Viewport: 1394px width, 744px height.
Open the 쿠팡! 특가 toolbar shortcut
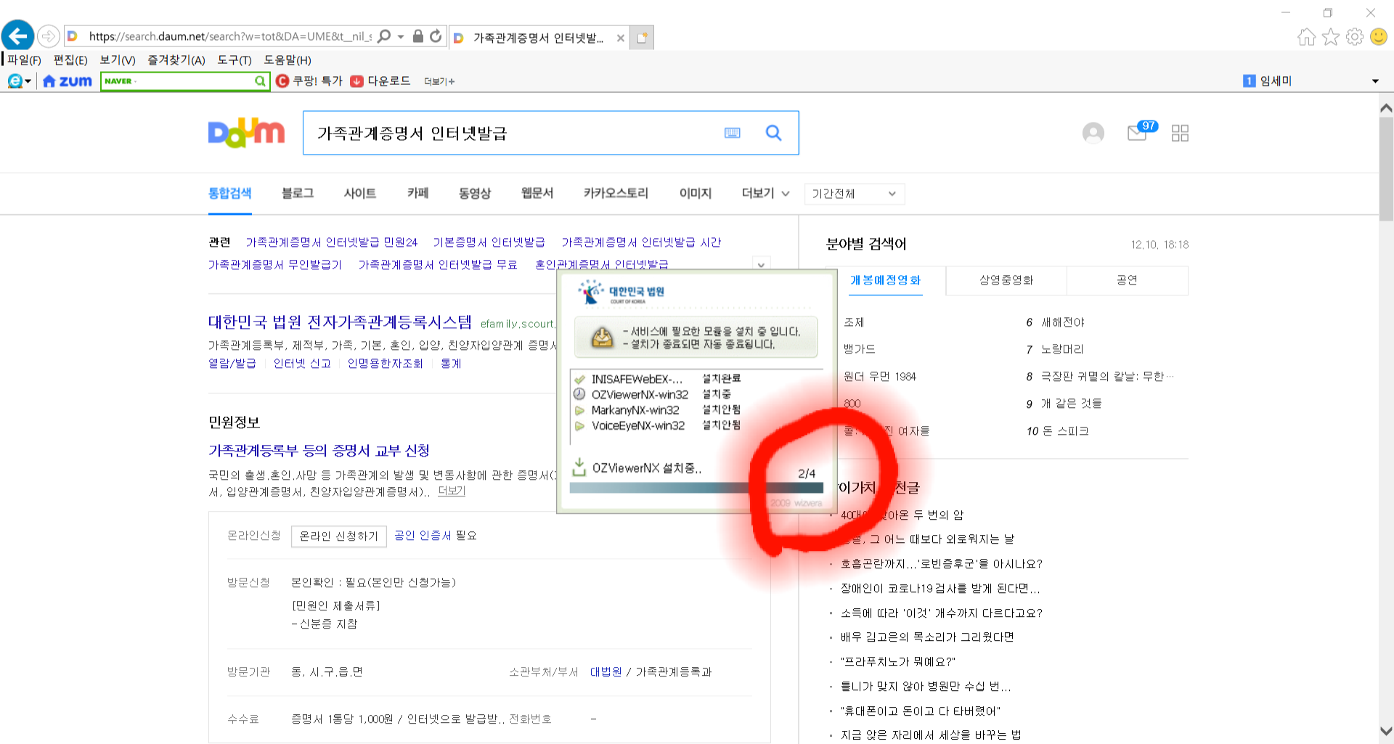[x=309, y=81]
